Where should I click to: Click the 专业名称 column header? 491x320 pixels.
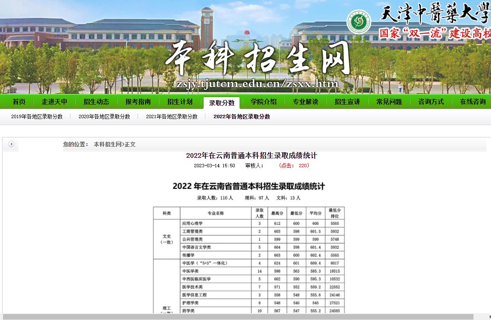[x=216, y=213]
